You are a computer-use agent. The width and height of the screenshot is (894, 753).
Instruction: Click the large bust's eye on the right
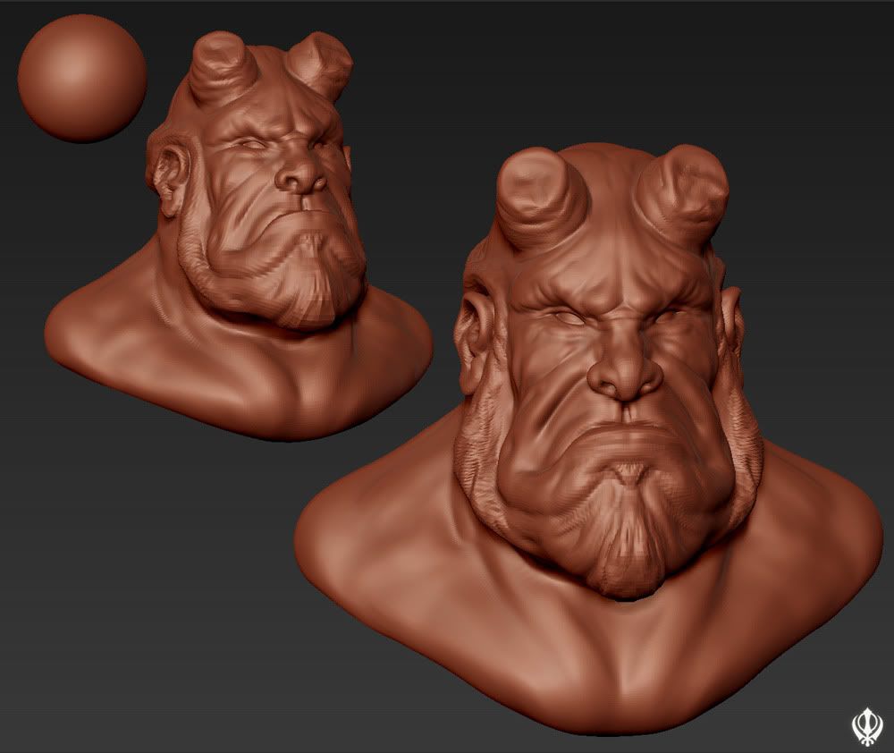[669, 317]
